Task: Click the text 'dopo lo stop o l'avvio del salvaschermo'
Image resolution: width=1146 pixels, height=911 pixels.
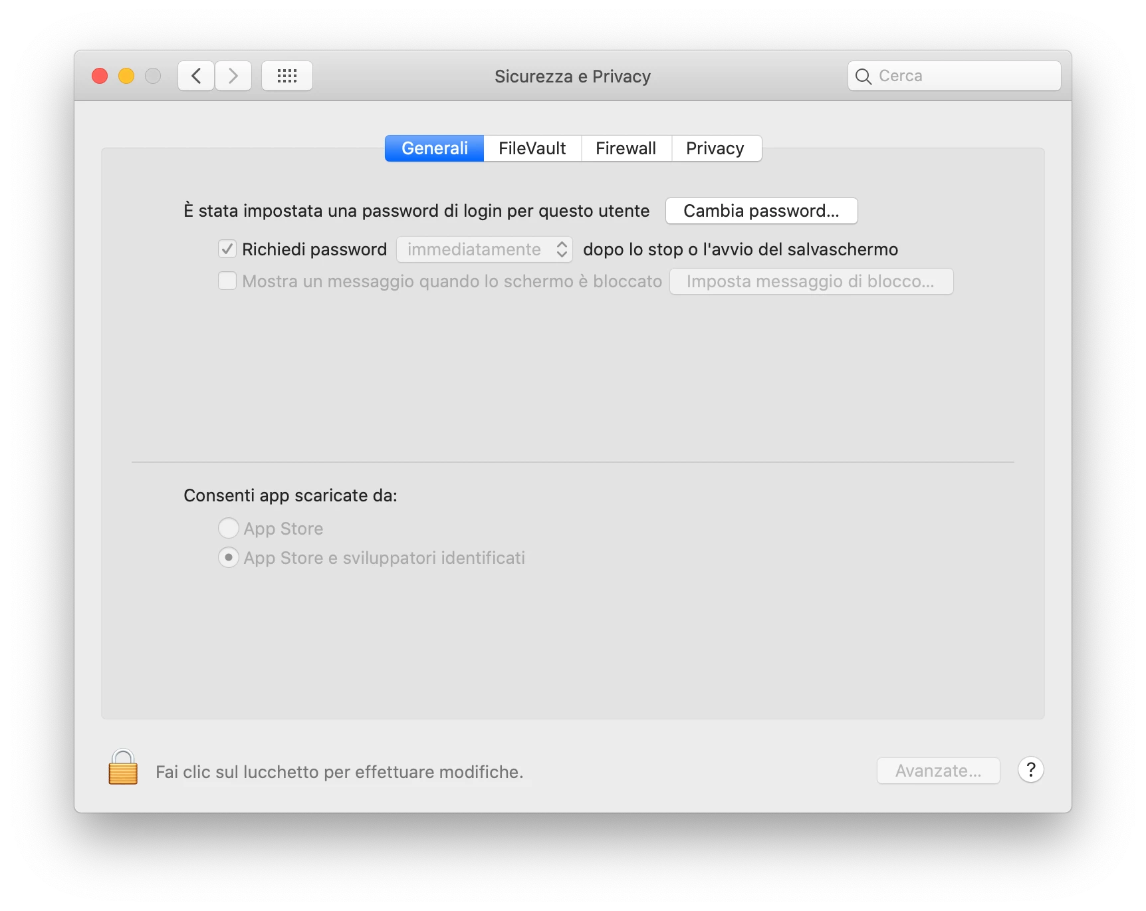Action: click(741, 249)
